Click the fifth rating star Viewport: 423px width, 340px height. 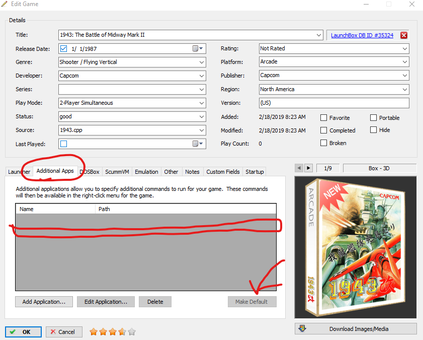[132, 331]
